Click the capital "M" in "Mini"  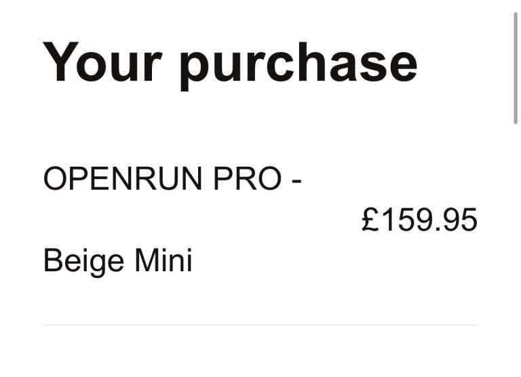(145, 261)
